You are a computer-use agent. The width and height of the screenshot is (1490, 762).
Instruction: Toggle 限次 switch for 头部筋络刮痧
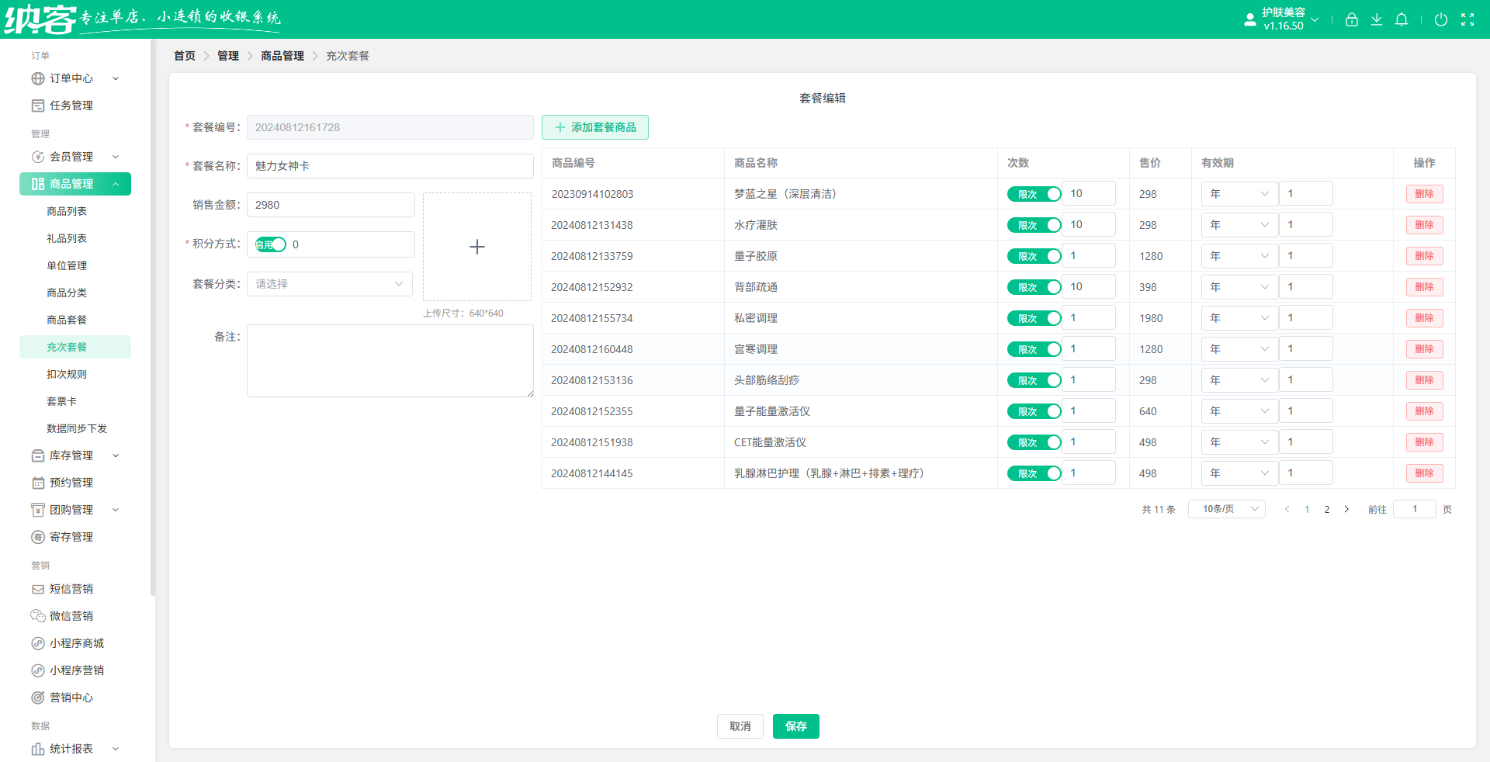click(x=1034, y=380)
